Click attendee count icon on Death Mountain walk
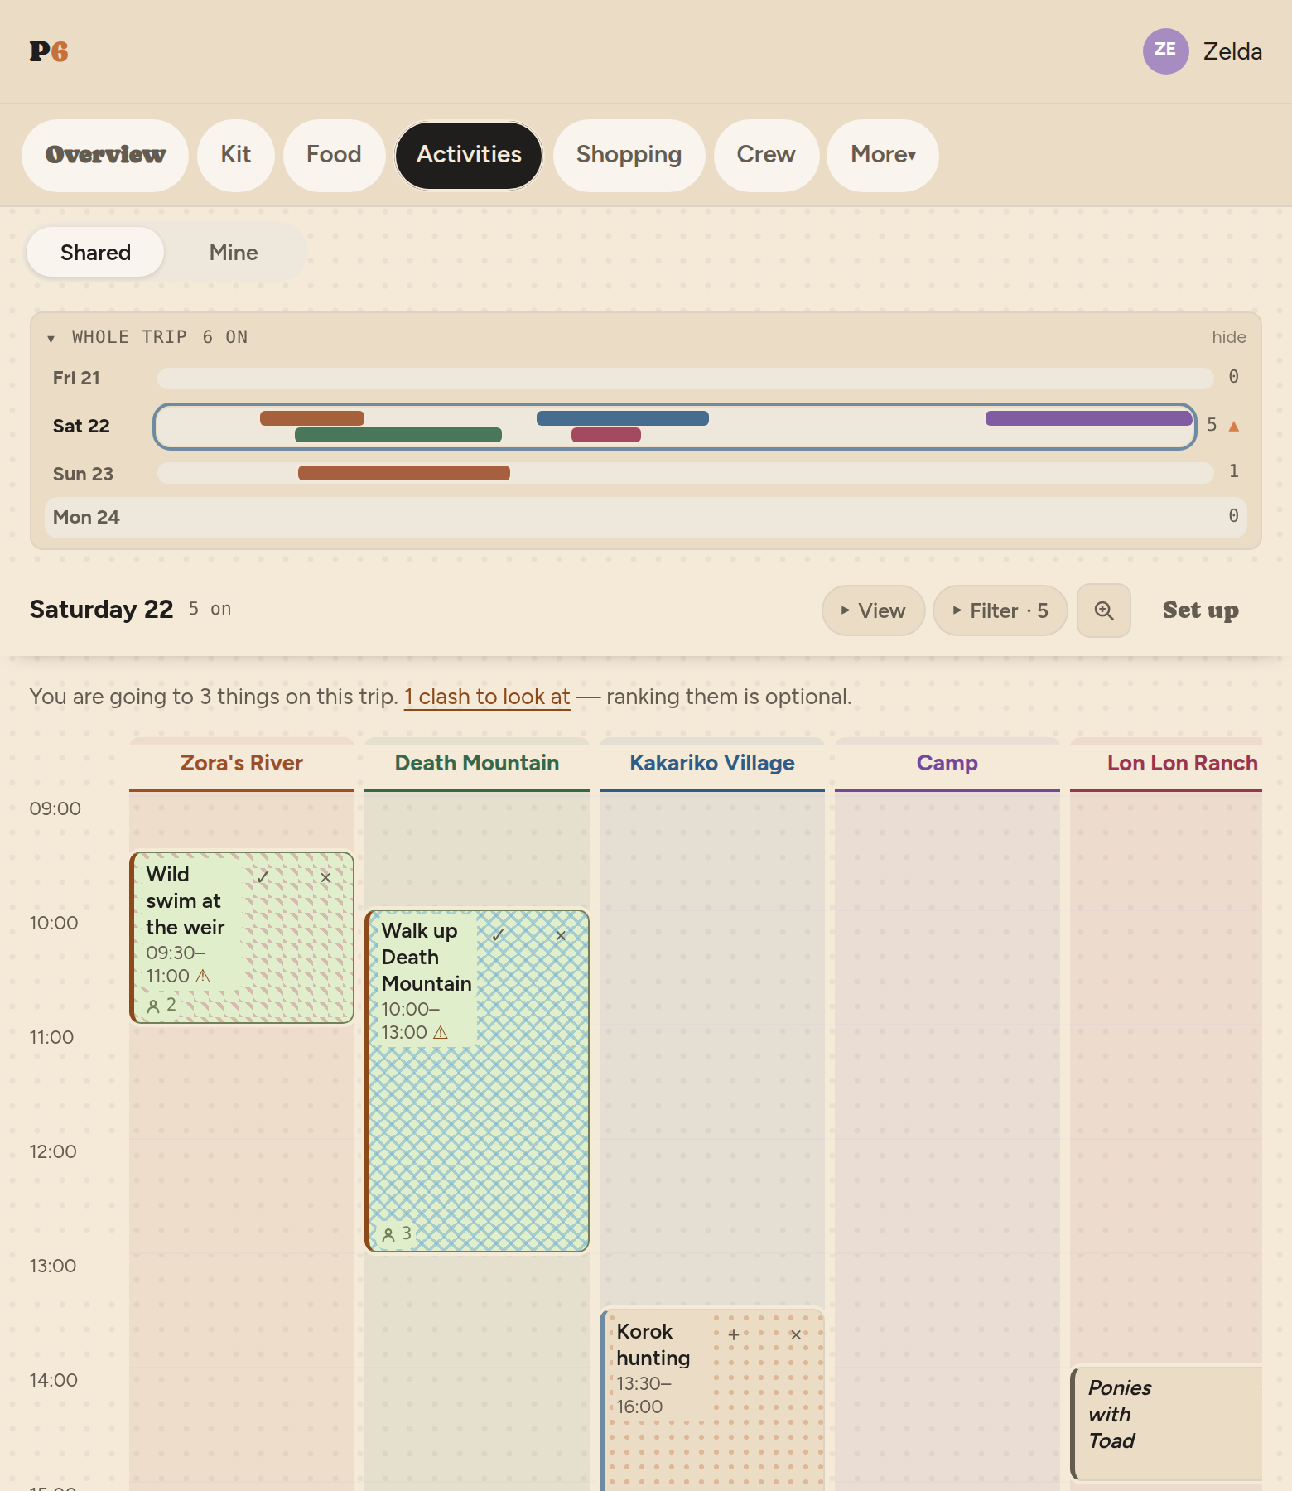 [x=388, y=1235]
